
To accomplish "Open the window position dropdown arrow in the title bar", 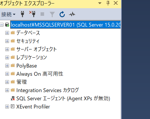I will click(x=100, y=3).
